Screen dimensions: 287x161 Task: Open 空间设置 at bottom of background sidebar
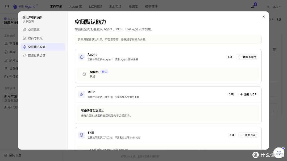click(x=13, y=155)
